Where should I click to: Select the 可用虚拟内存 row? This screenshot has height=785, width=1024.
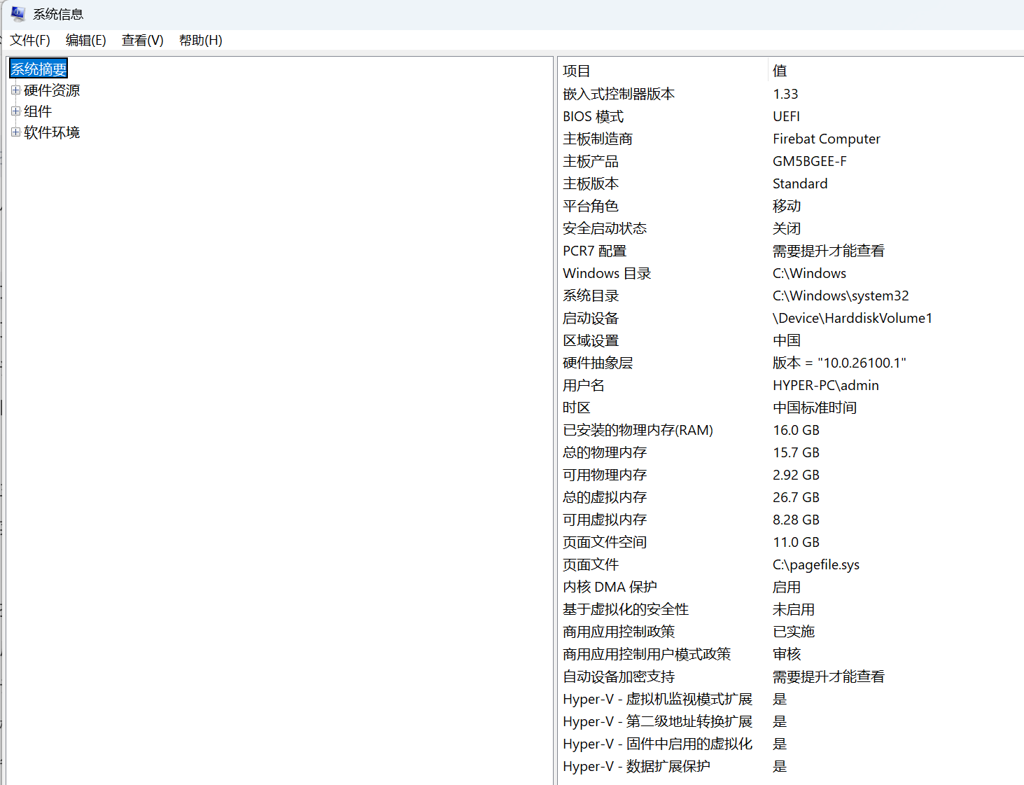791,520
